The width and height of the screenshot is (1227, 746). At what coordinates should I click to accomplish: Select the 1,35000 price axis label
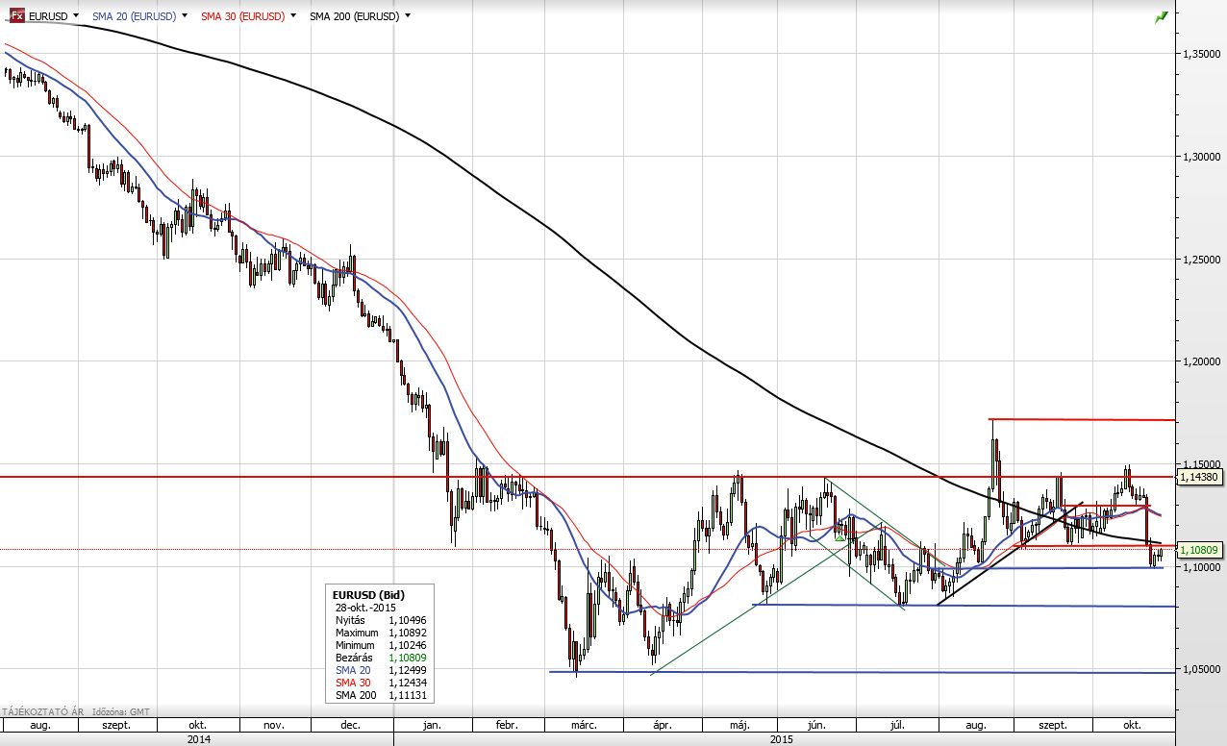click(x=1201, y=54)
